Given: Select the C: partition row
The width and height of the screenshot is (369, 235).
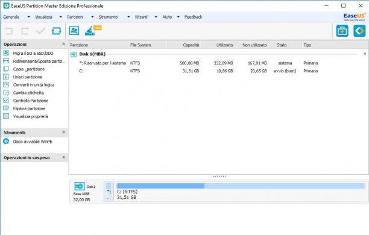Looking at the screenshot, I should coord(218,71).
